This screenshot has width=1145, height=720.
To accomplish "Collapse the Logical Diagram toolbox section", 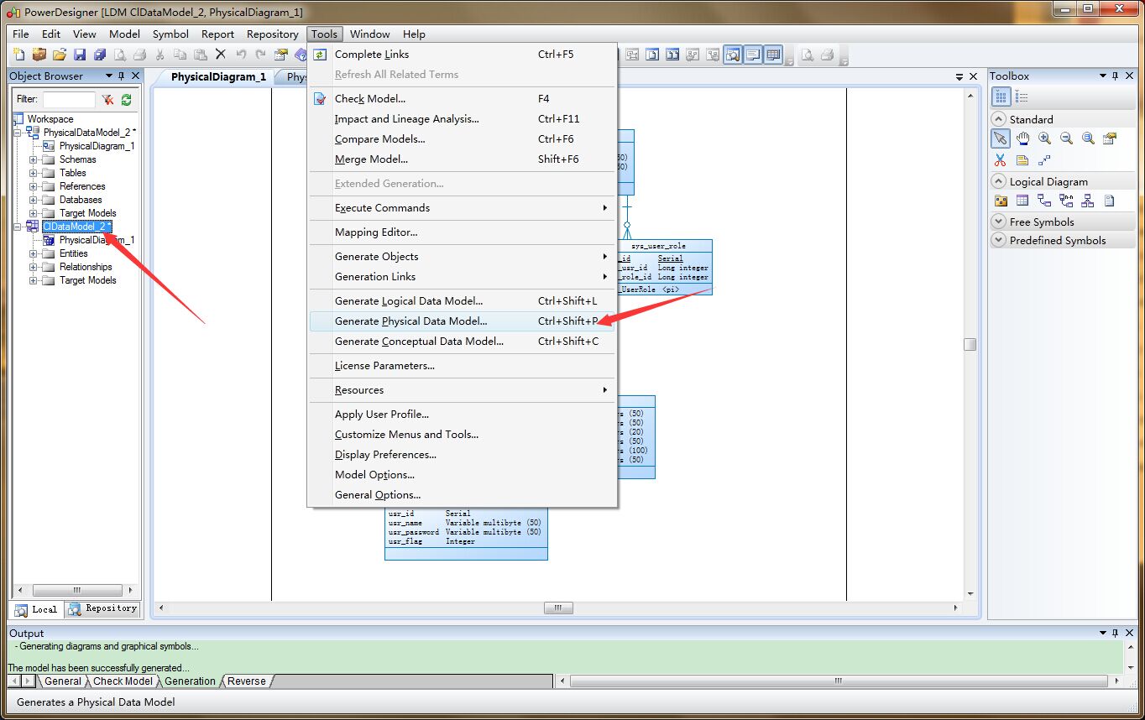I will click(999, 181).
